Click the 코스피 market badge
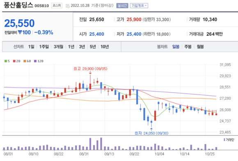Viewport: 238px width, 161px height. point(57,5)
